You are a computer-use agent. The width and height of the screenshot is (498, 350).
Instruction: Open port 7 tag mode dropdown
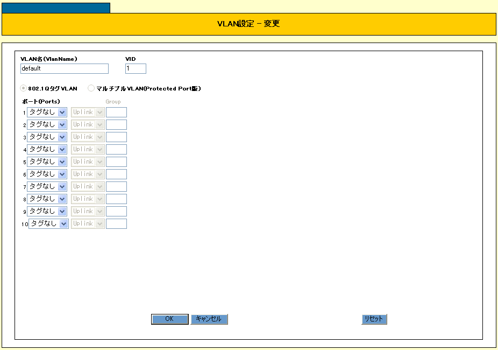pos(47,186)
